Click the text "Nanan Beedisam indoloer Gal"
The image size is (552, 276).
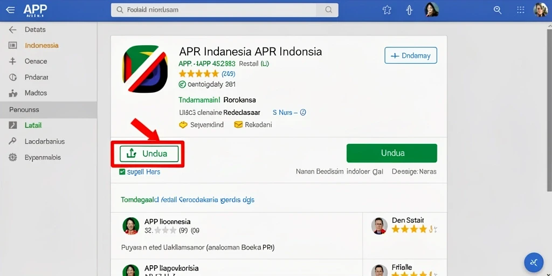[x=340, y=172]
